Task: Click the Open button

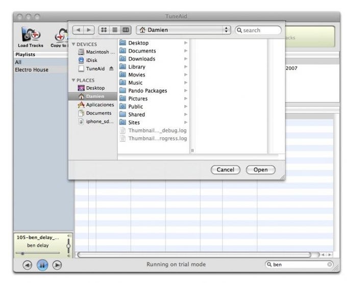Action: 261,170
